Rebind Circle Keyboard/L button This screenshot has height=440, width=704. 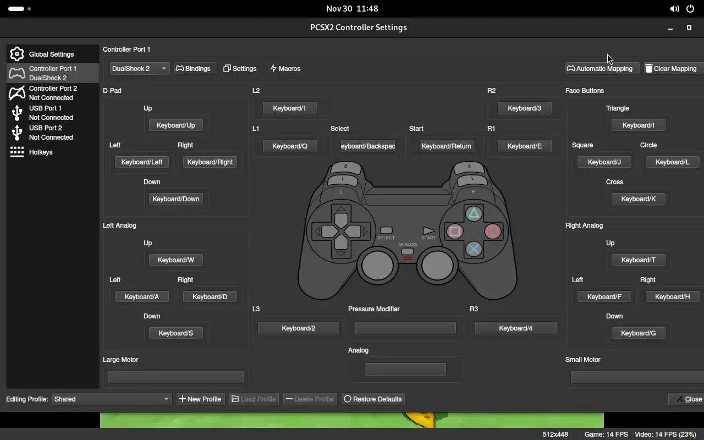point(673,162)
